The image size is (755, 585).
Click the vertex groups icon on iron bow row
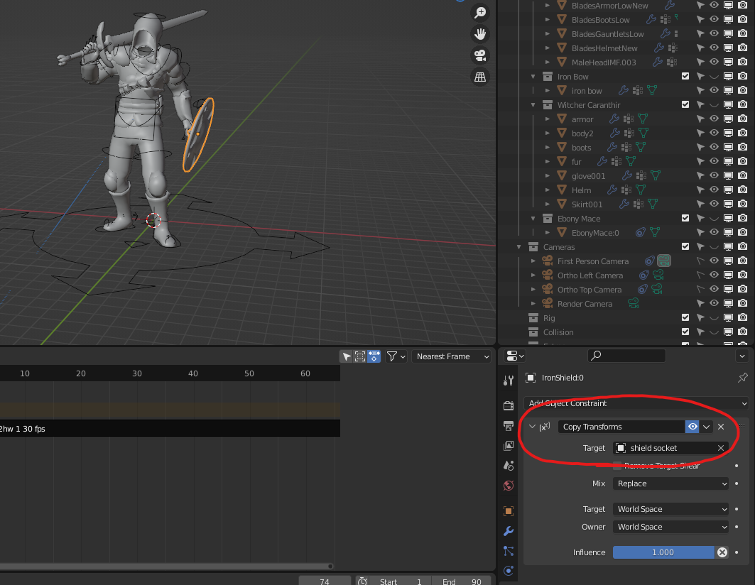638,90
